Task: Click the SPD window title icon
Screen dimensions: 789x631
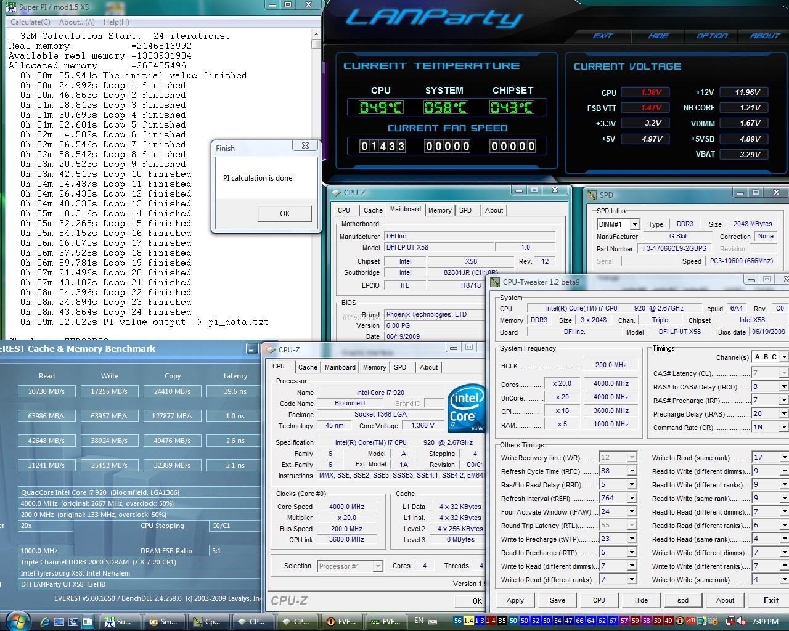Action: click(592, 195)
